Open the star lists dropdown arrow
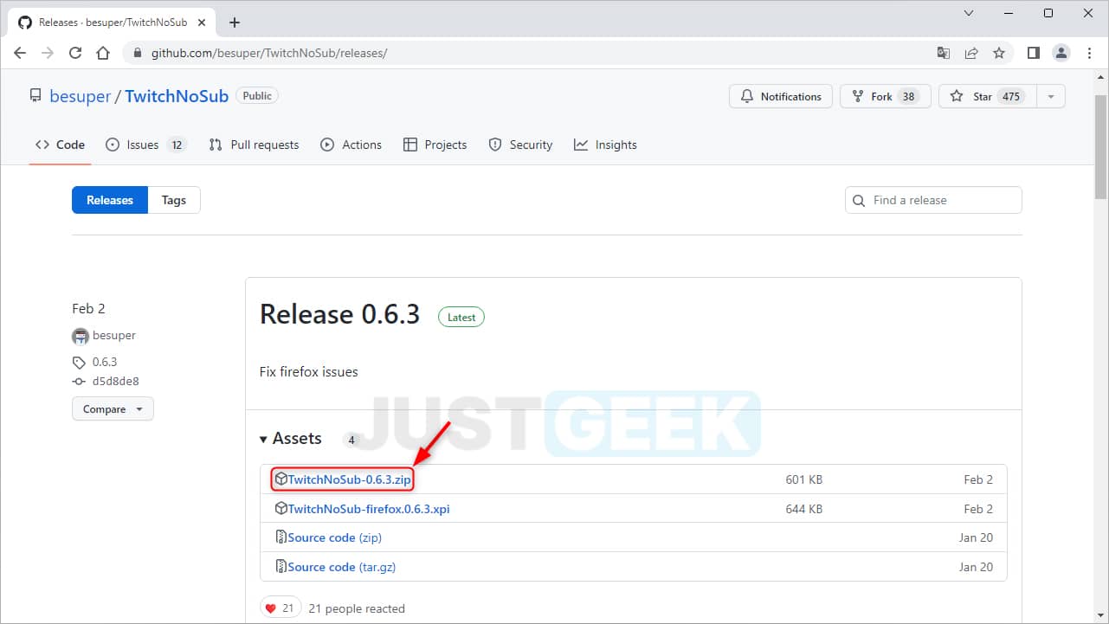 (x=1051, y=96)
